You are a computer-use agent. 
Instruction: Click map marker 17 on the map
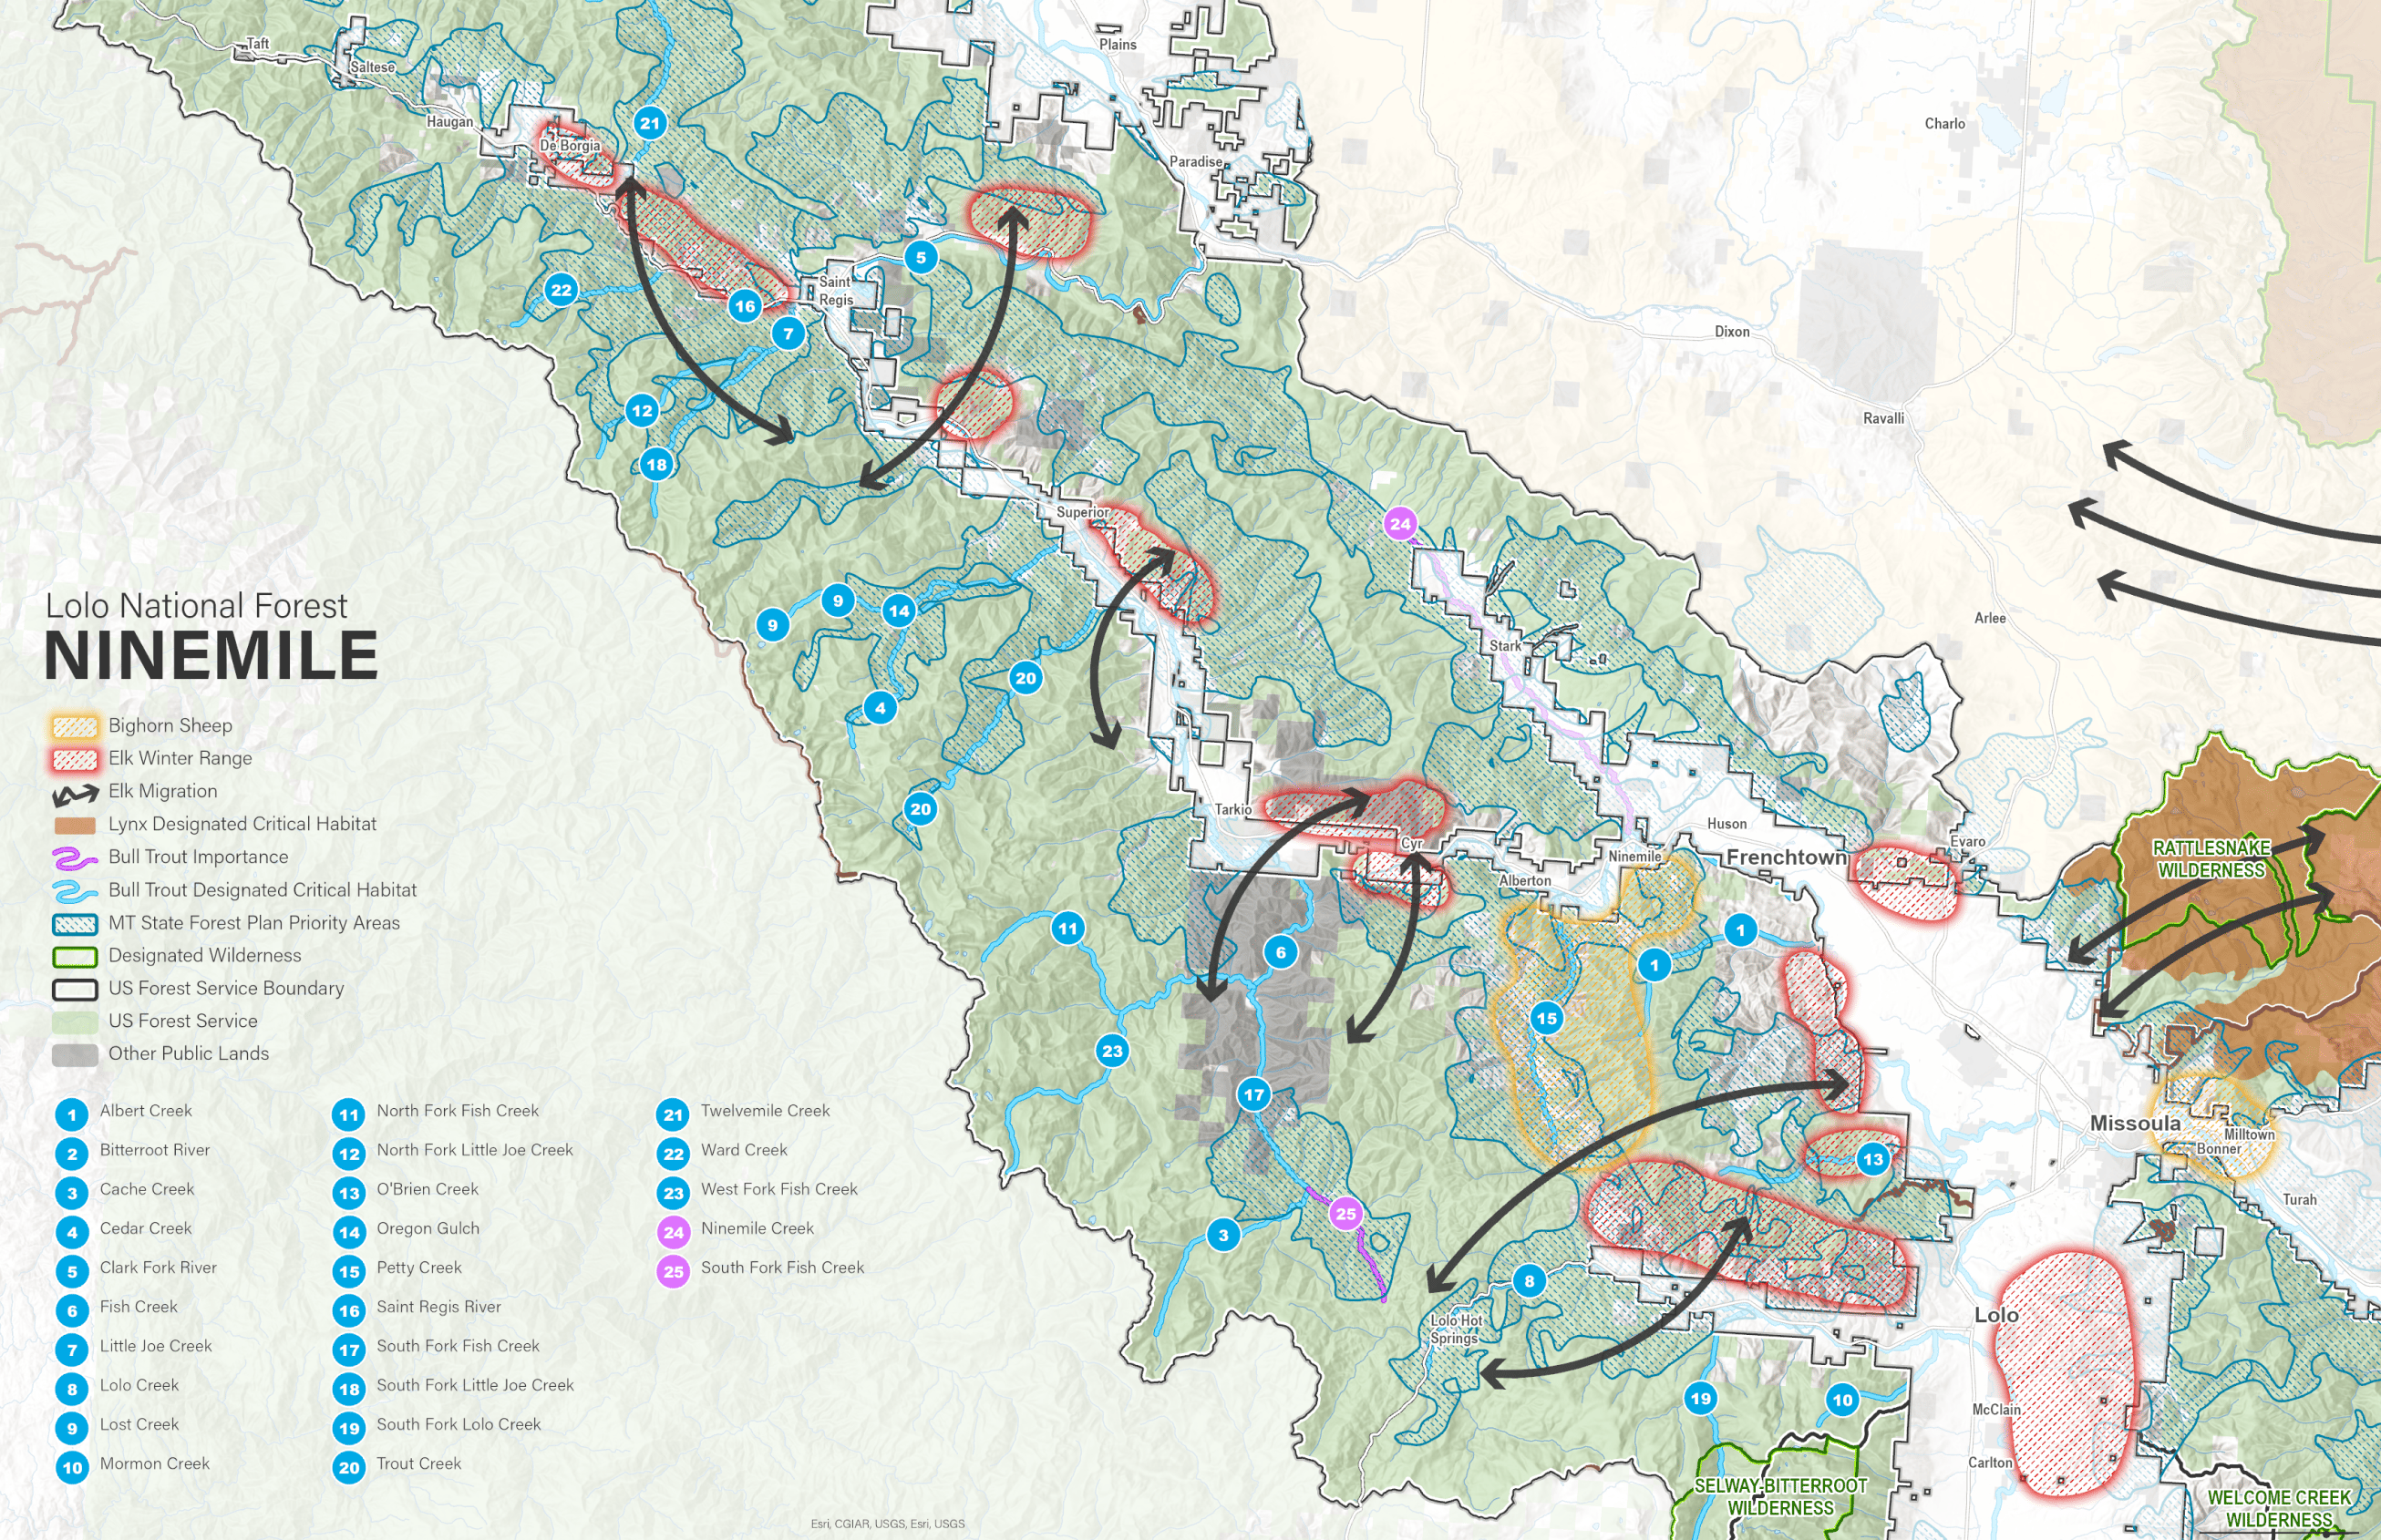pos(1254,1094)
